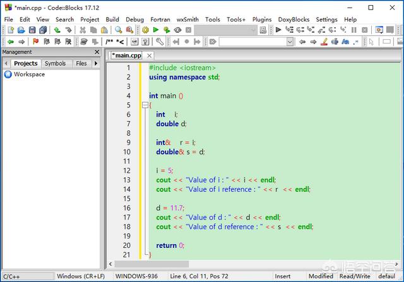Clear search with the incremental search clear icon
Screen dimensions: 404x282
[213, 42]
